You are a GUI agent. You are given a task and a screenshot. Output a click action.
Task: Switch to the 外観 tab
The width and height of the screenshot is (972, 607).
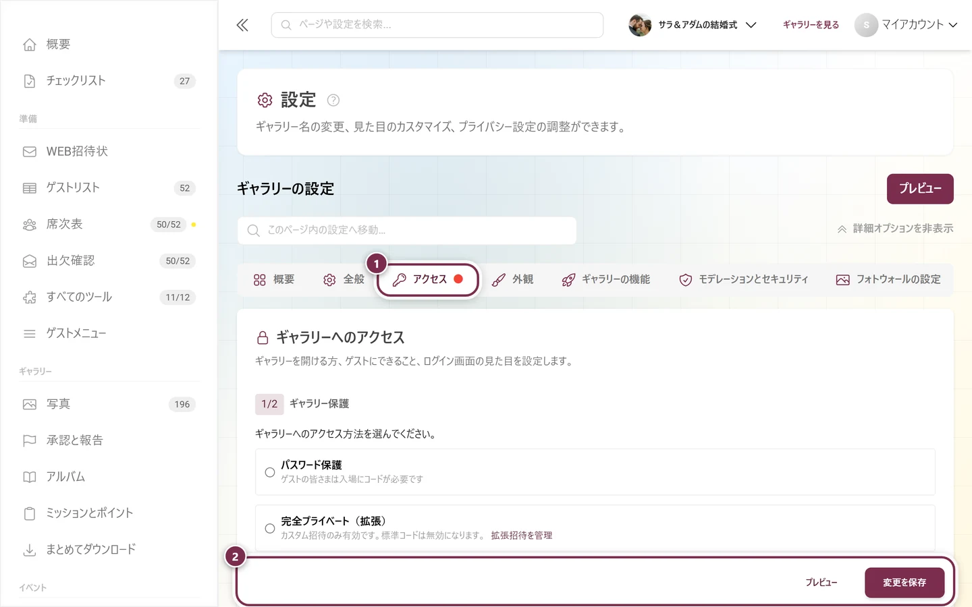(513, 280)
